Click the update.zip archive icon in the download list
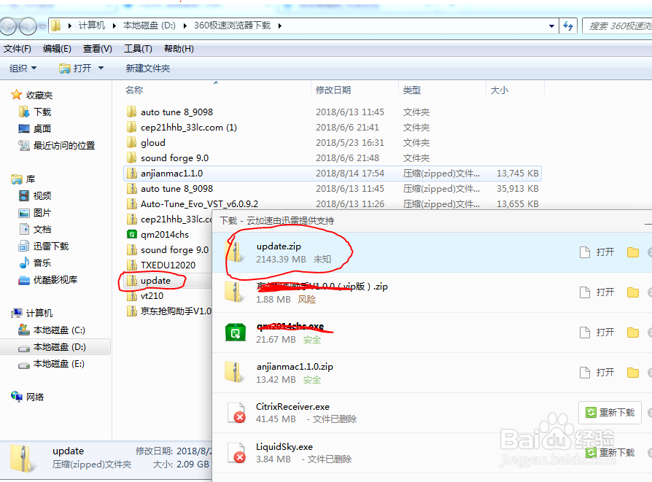This screenshot has width=652, height=482. (x=234, y=252)
